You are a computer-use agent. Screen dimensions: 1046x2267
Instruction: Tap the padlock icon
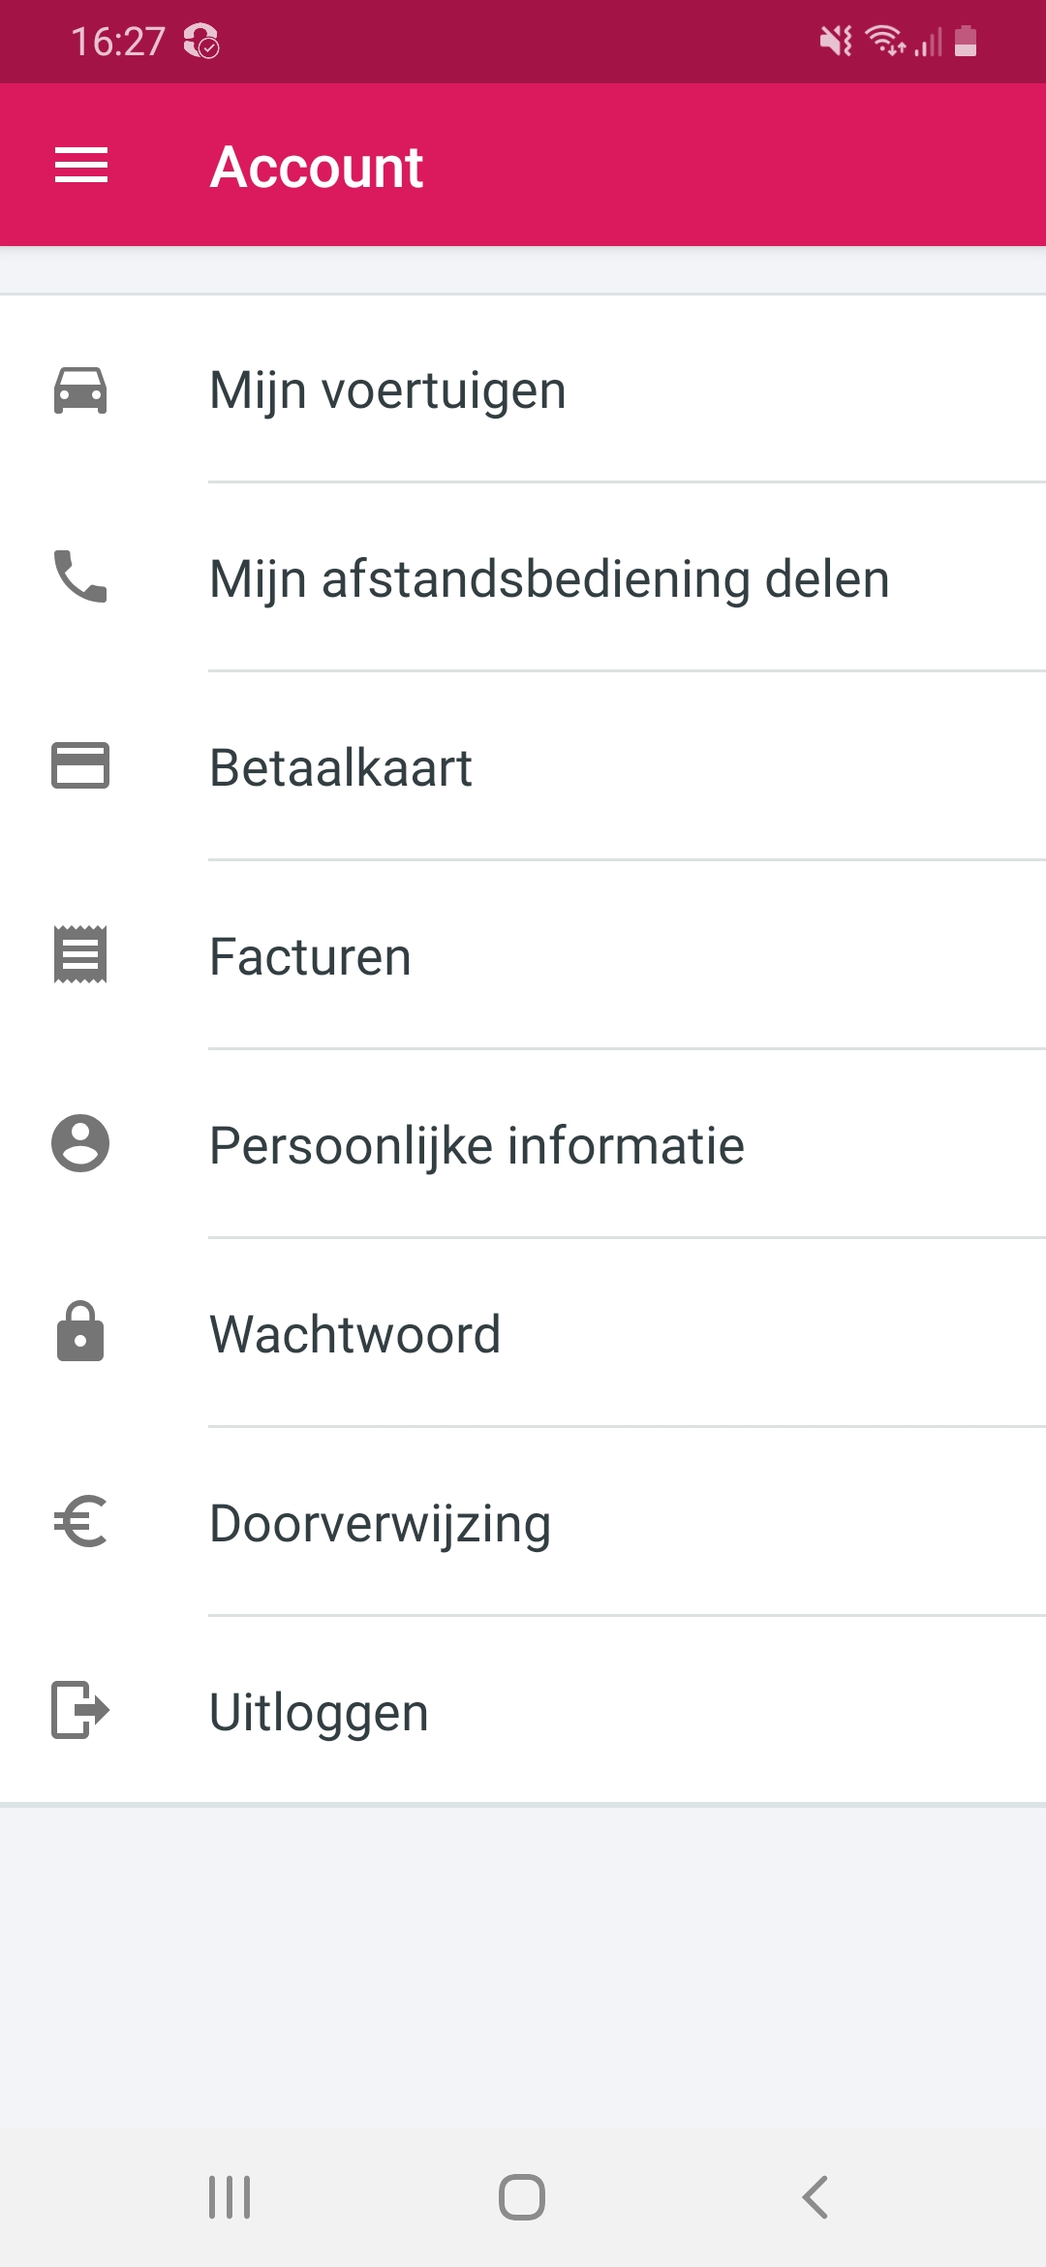[80, 1331]
